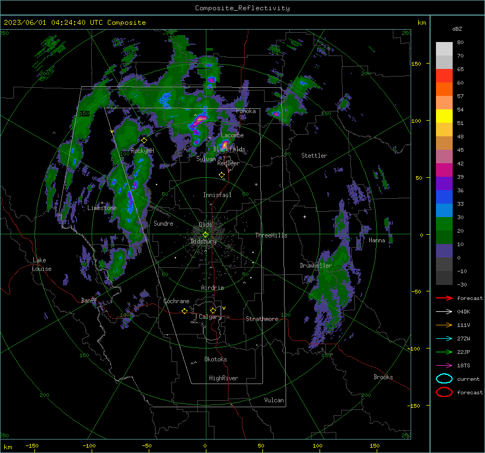Click the Lacombe city label
Image resolution: width=485 pixels, height=453 pixels.
tap(232, 135)
